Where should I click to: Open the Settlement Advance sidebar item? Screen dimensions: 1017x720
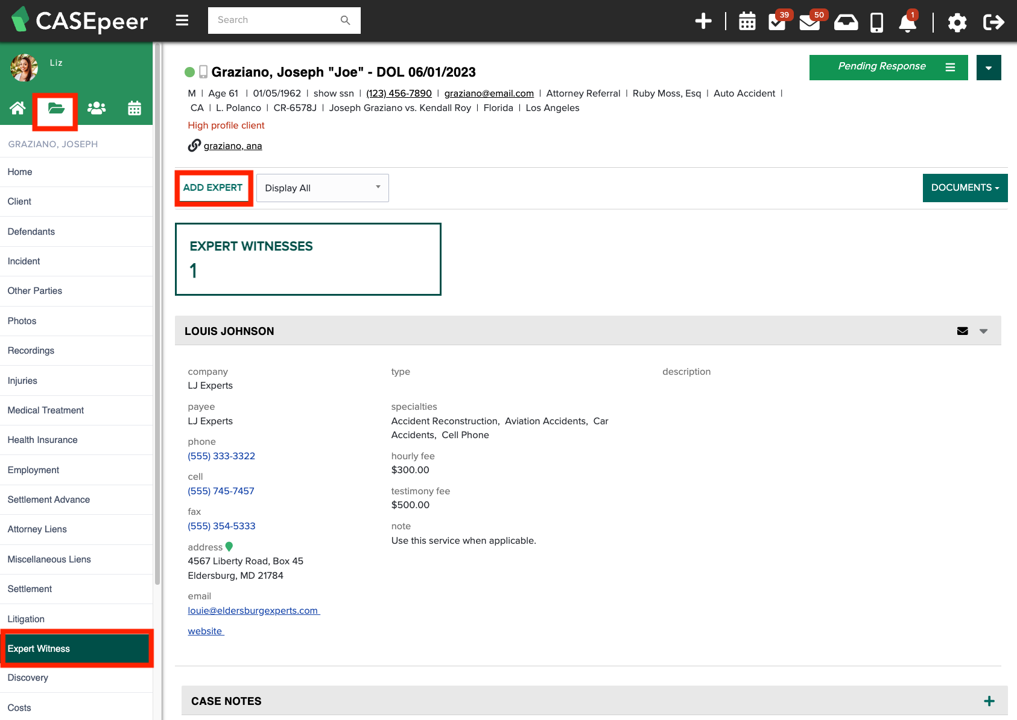[x=76, y=500]
